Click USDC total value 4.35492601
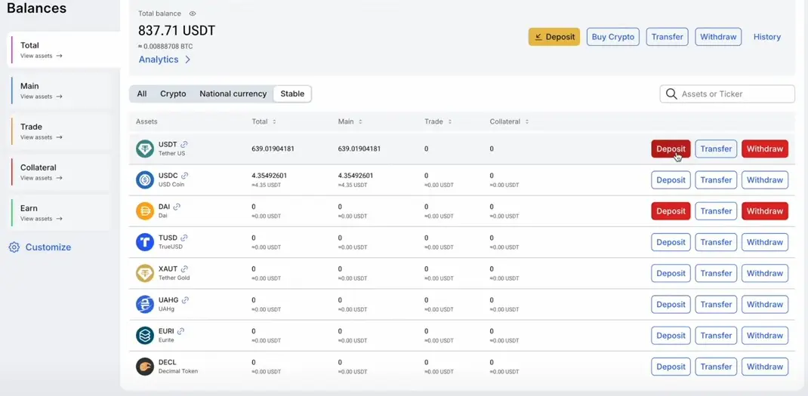Screen dimensions: 808x396 point(270,176)
